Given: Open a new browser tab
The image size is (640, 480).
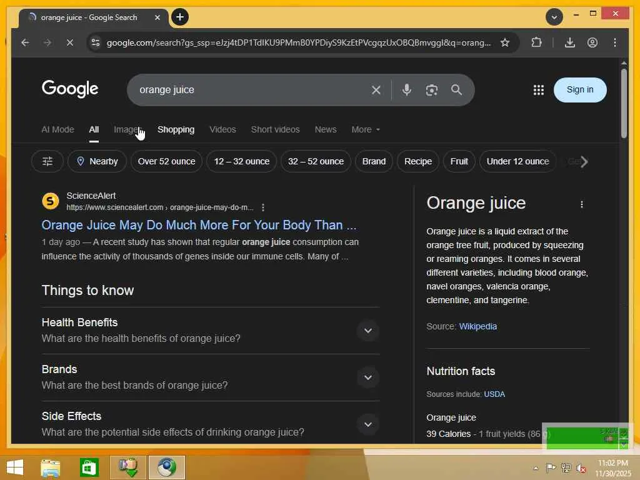Looking at the screenshot, I should (x=179, y=17).
